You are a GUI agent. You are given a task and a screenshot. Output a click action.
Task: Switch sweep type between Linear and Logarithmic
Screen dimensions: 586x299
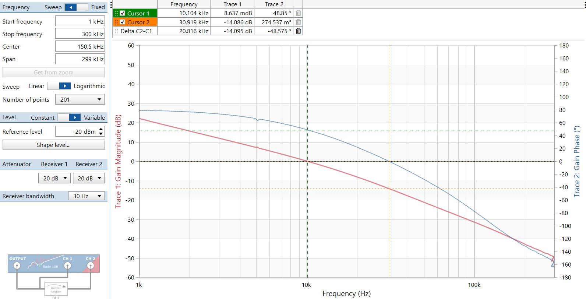[59, 86]
